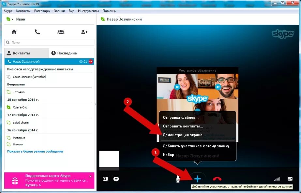Click Показать более ранние сообщения link
The width and height of the screenshot is (301, 193).
tap(35, 151)
